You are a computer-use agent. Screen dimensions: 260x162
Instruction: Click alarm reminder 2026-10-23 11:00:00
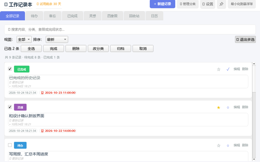(x=58, y=93)
